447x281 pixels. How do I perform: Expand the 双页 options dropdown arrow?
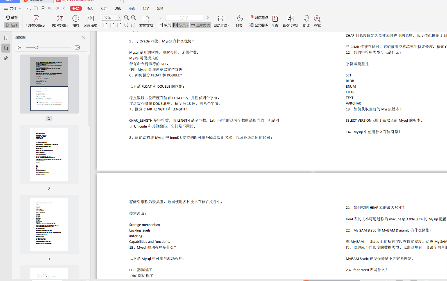pos(187,25)
